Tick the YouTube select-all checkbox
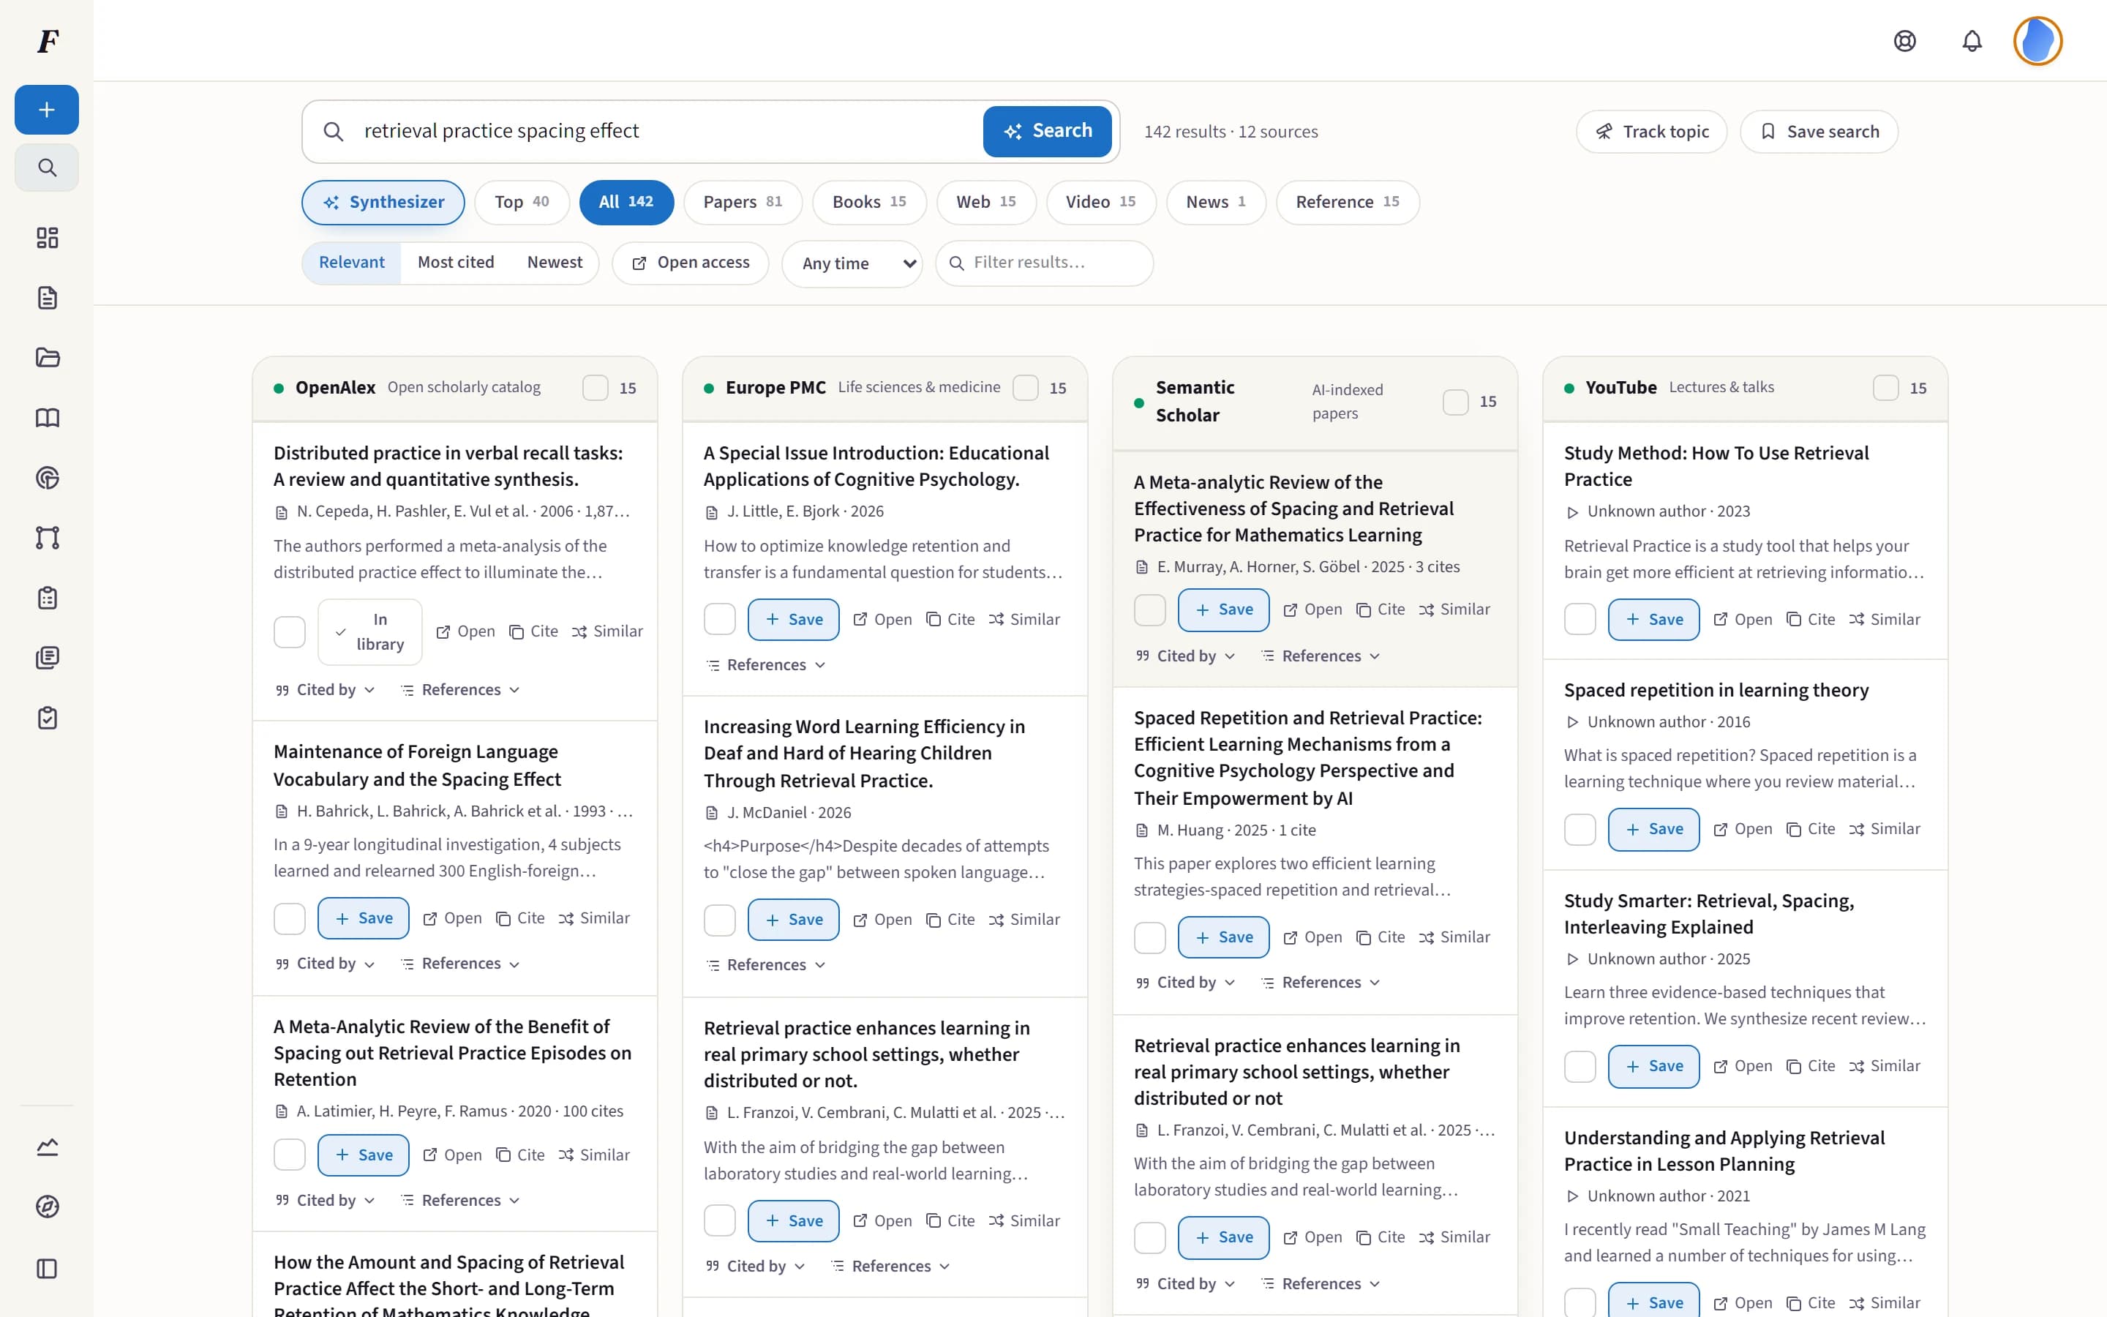This screenshot has width=2107, height=1317. point(1886,389)
